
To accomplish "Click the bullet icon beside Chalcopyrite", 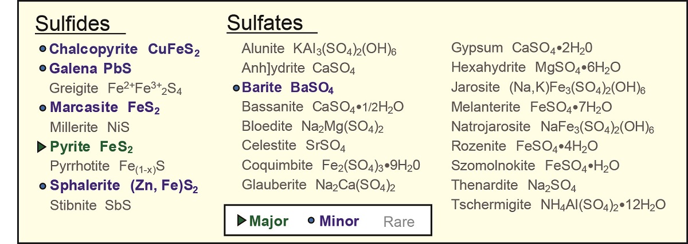I will [x=42, y=49].
